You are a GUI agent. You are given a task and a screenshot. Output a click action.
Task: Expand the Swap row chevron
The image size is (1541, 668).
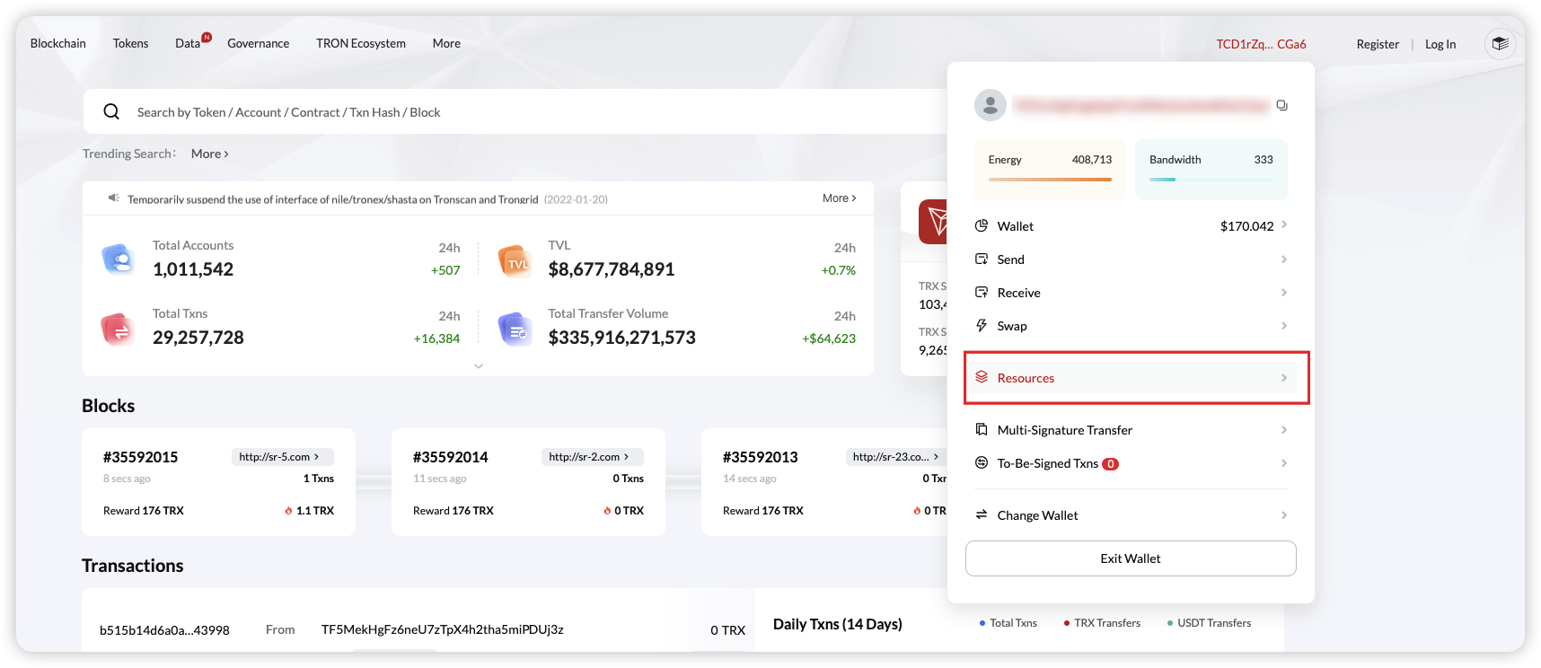coord(1284,325)
